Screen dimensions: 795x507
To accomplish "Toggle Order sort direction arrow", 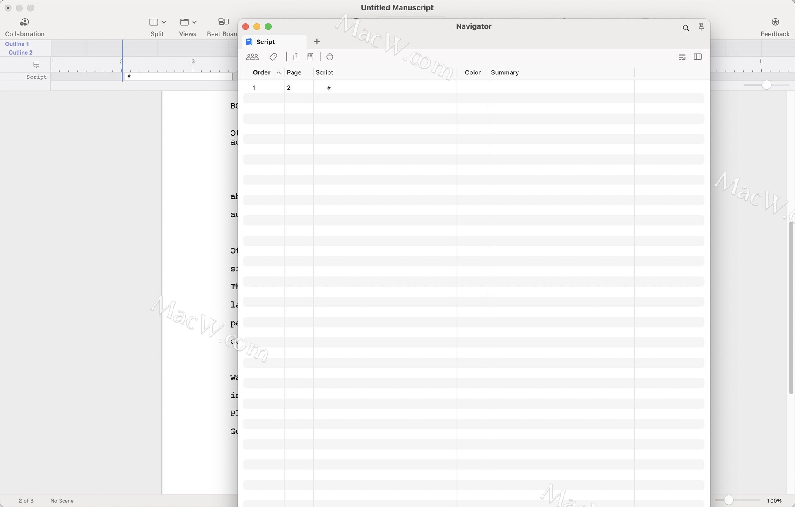I will (279, 73).
